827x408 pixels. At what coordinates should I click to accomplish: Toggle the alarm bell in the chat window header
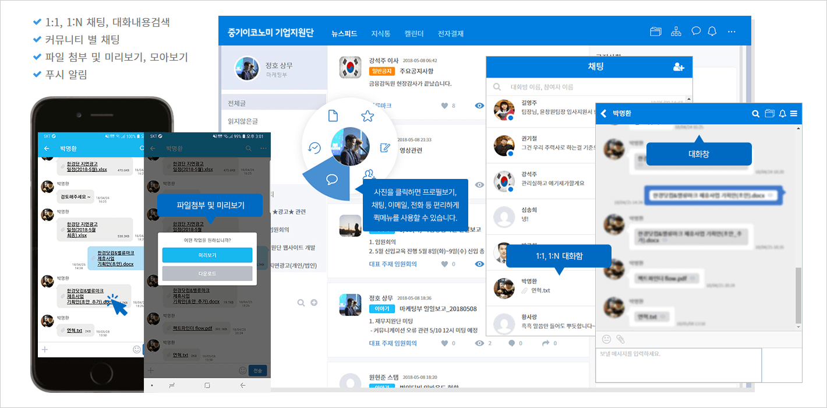point(782,114)
